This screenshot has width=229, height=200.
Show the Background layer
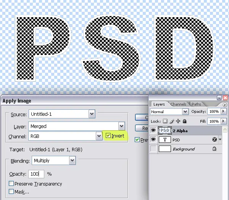click(153, 149)
